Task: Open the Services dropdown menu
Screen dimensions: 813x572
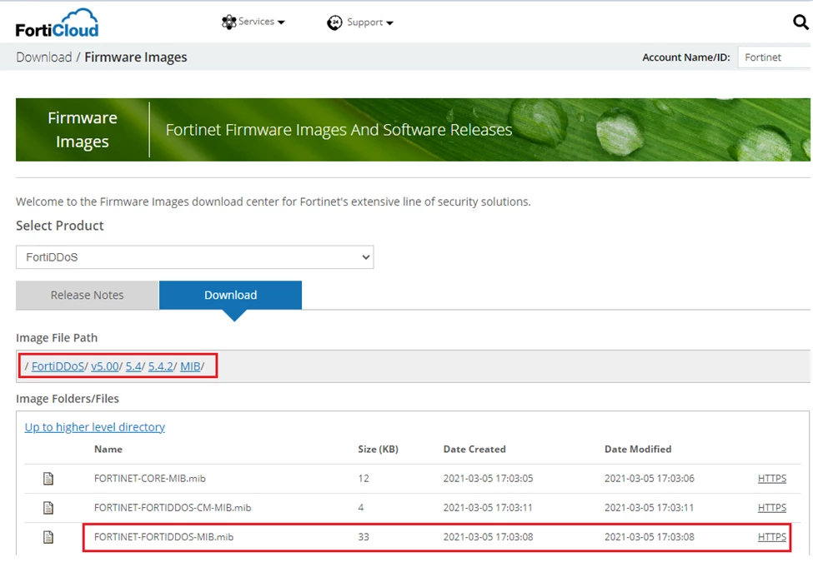Action: [x=253, y=22]
